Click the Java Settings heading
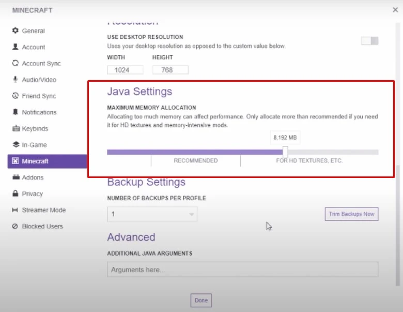This screenshot has width=403, height=312. [139, 92]
